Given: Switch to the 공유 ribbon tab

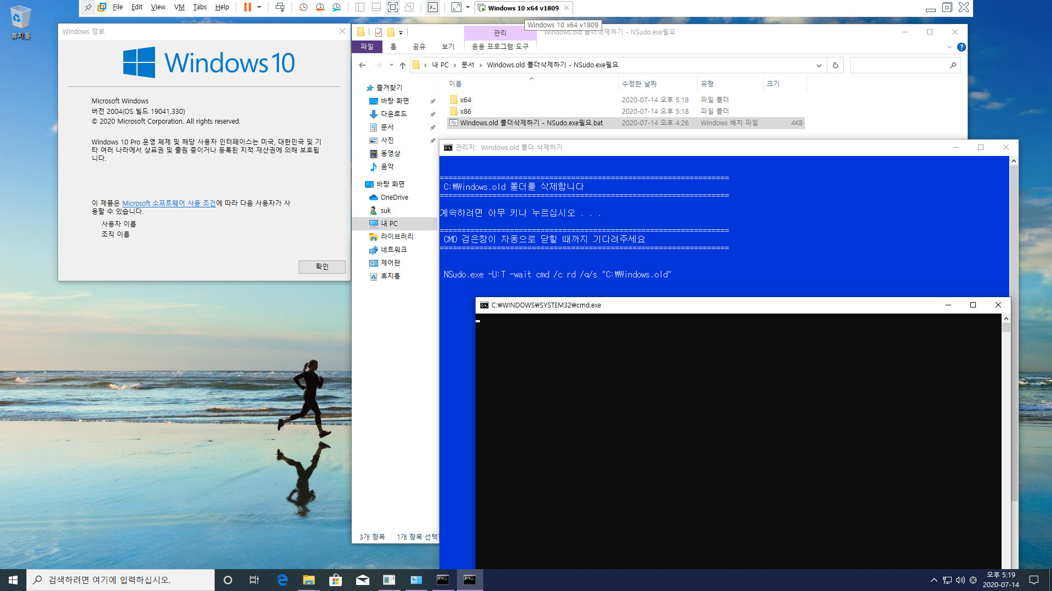Looking at the screenshot, I should pyautogui.click(x=419, y=47).
